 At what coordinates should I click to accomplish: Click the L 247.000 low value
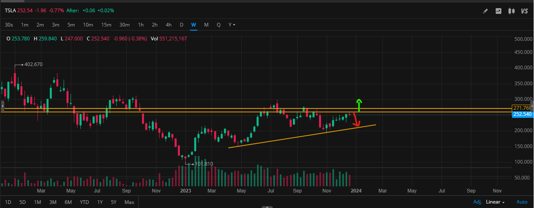point(71,39)
